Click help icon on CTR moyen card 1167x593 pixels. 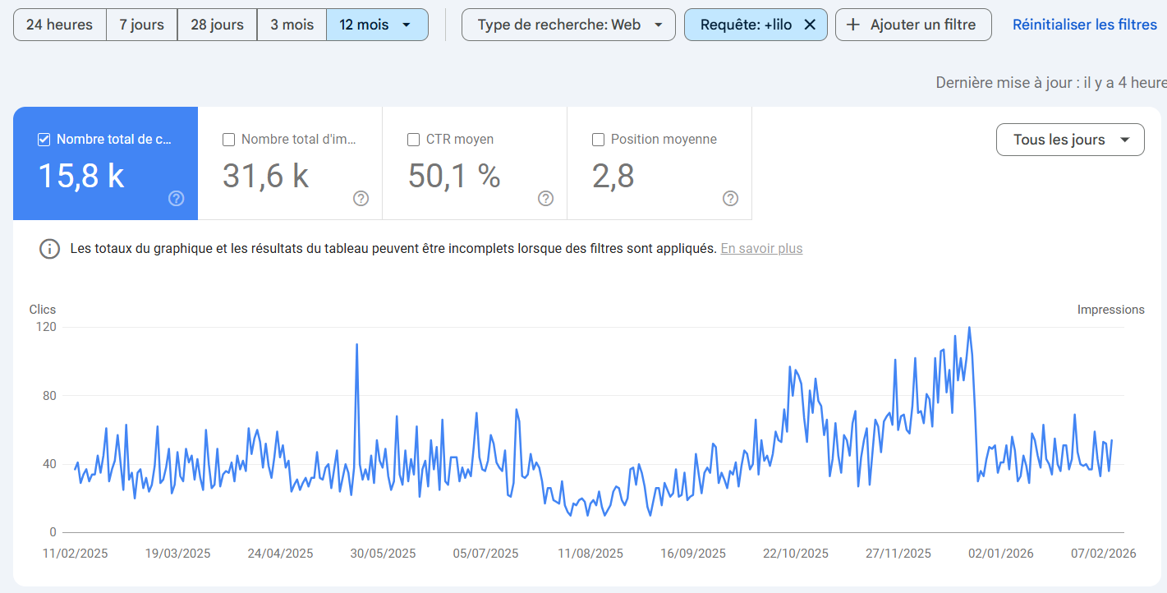[x=545, y=198]
